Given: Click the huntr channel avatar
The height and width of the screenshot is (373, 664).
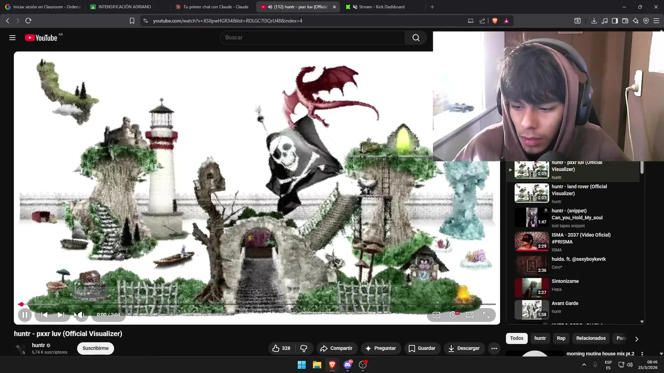Looking at the screenshot, I should pyautogui.click(x=21, y=349).
